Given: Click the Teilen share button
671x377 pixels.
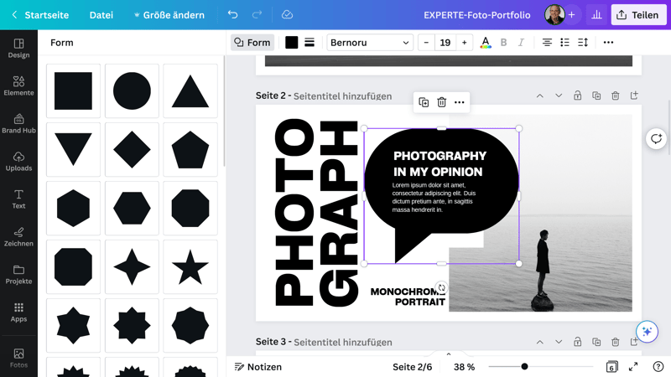Looking at the screenshot, I should [637, 15].
